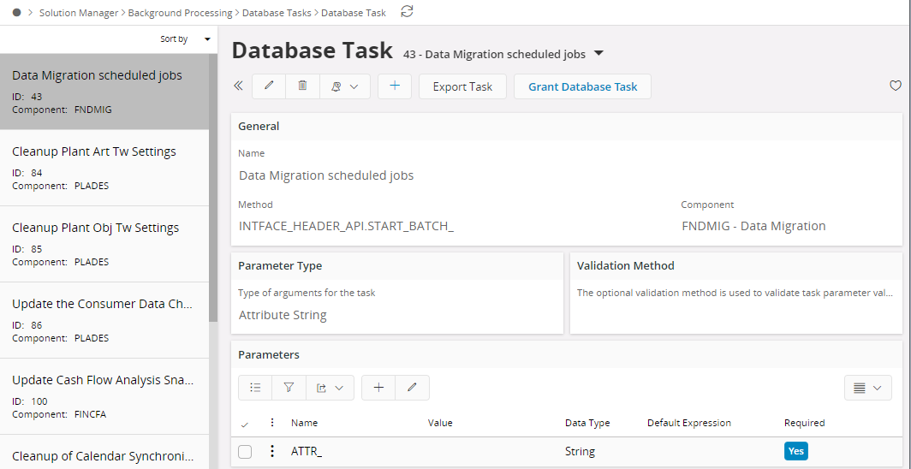Delete the task using the trash icon
Viewport: 911px width, 469px height.
(302, 86)
